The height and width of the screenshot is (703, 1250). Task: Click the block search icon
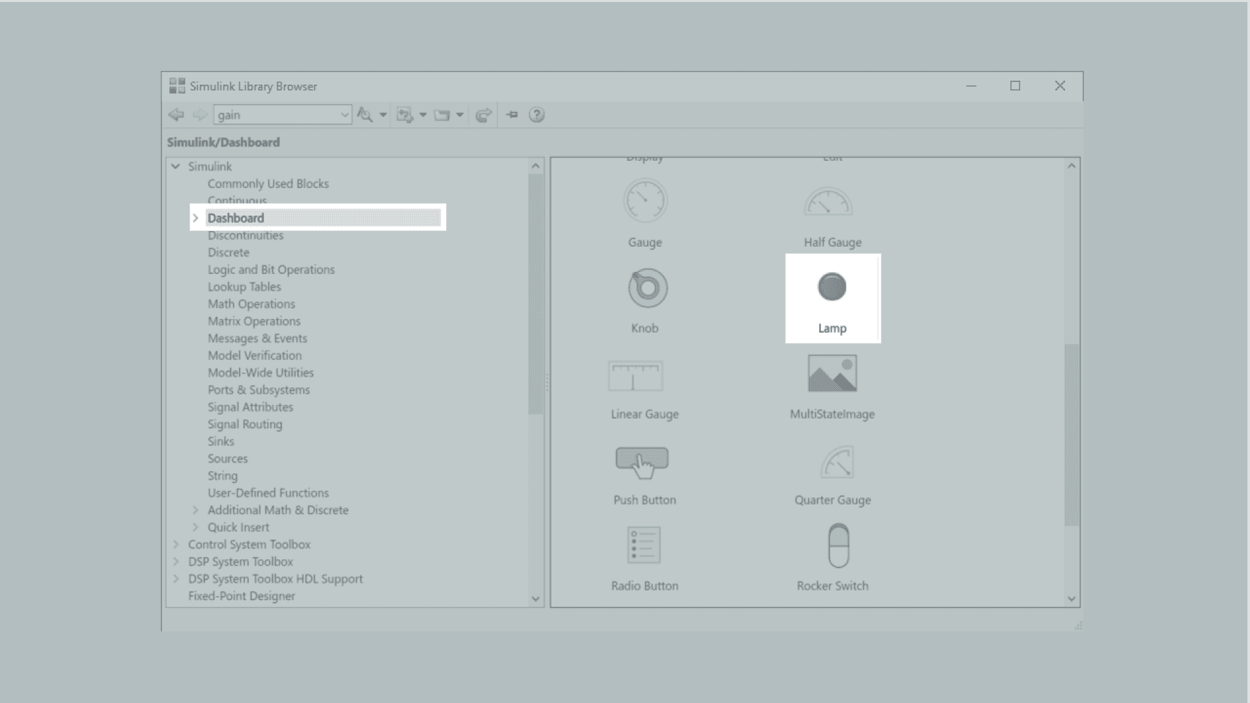365,115
